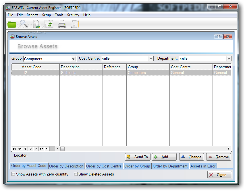Expand the Department dropdown
The width and height of the screenshot is (245, 191).
click(229, 59)
